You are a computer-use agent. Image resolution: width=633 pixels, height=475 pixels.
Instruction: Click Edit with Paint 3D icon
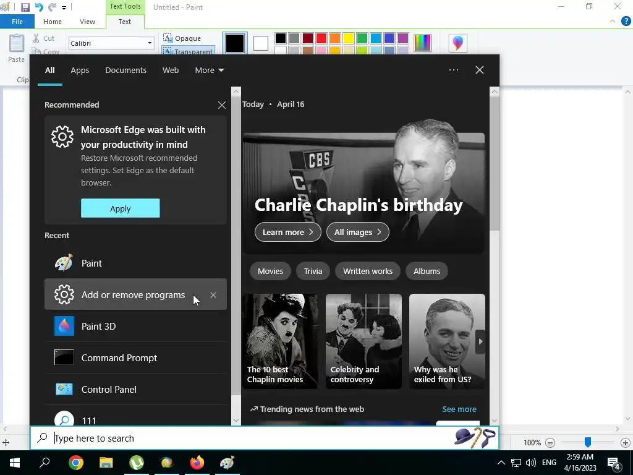[458, 43]
